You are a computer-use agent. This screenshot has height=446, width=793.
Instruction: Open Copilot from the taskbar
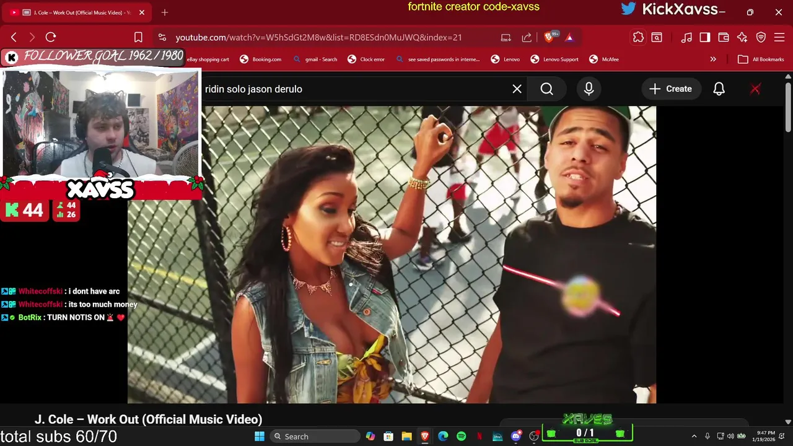370,437
